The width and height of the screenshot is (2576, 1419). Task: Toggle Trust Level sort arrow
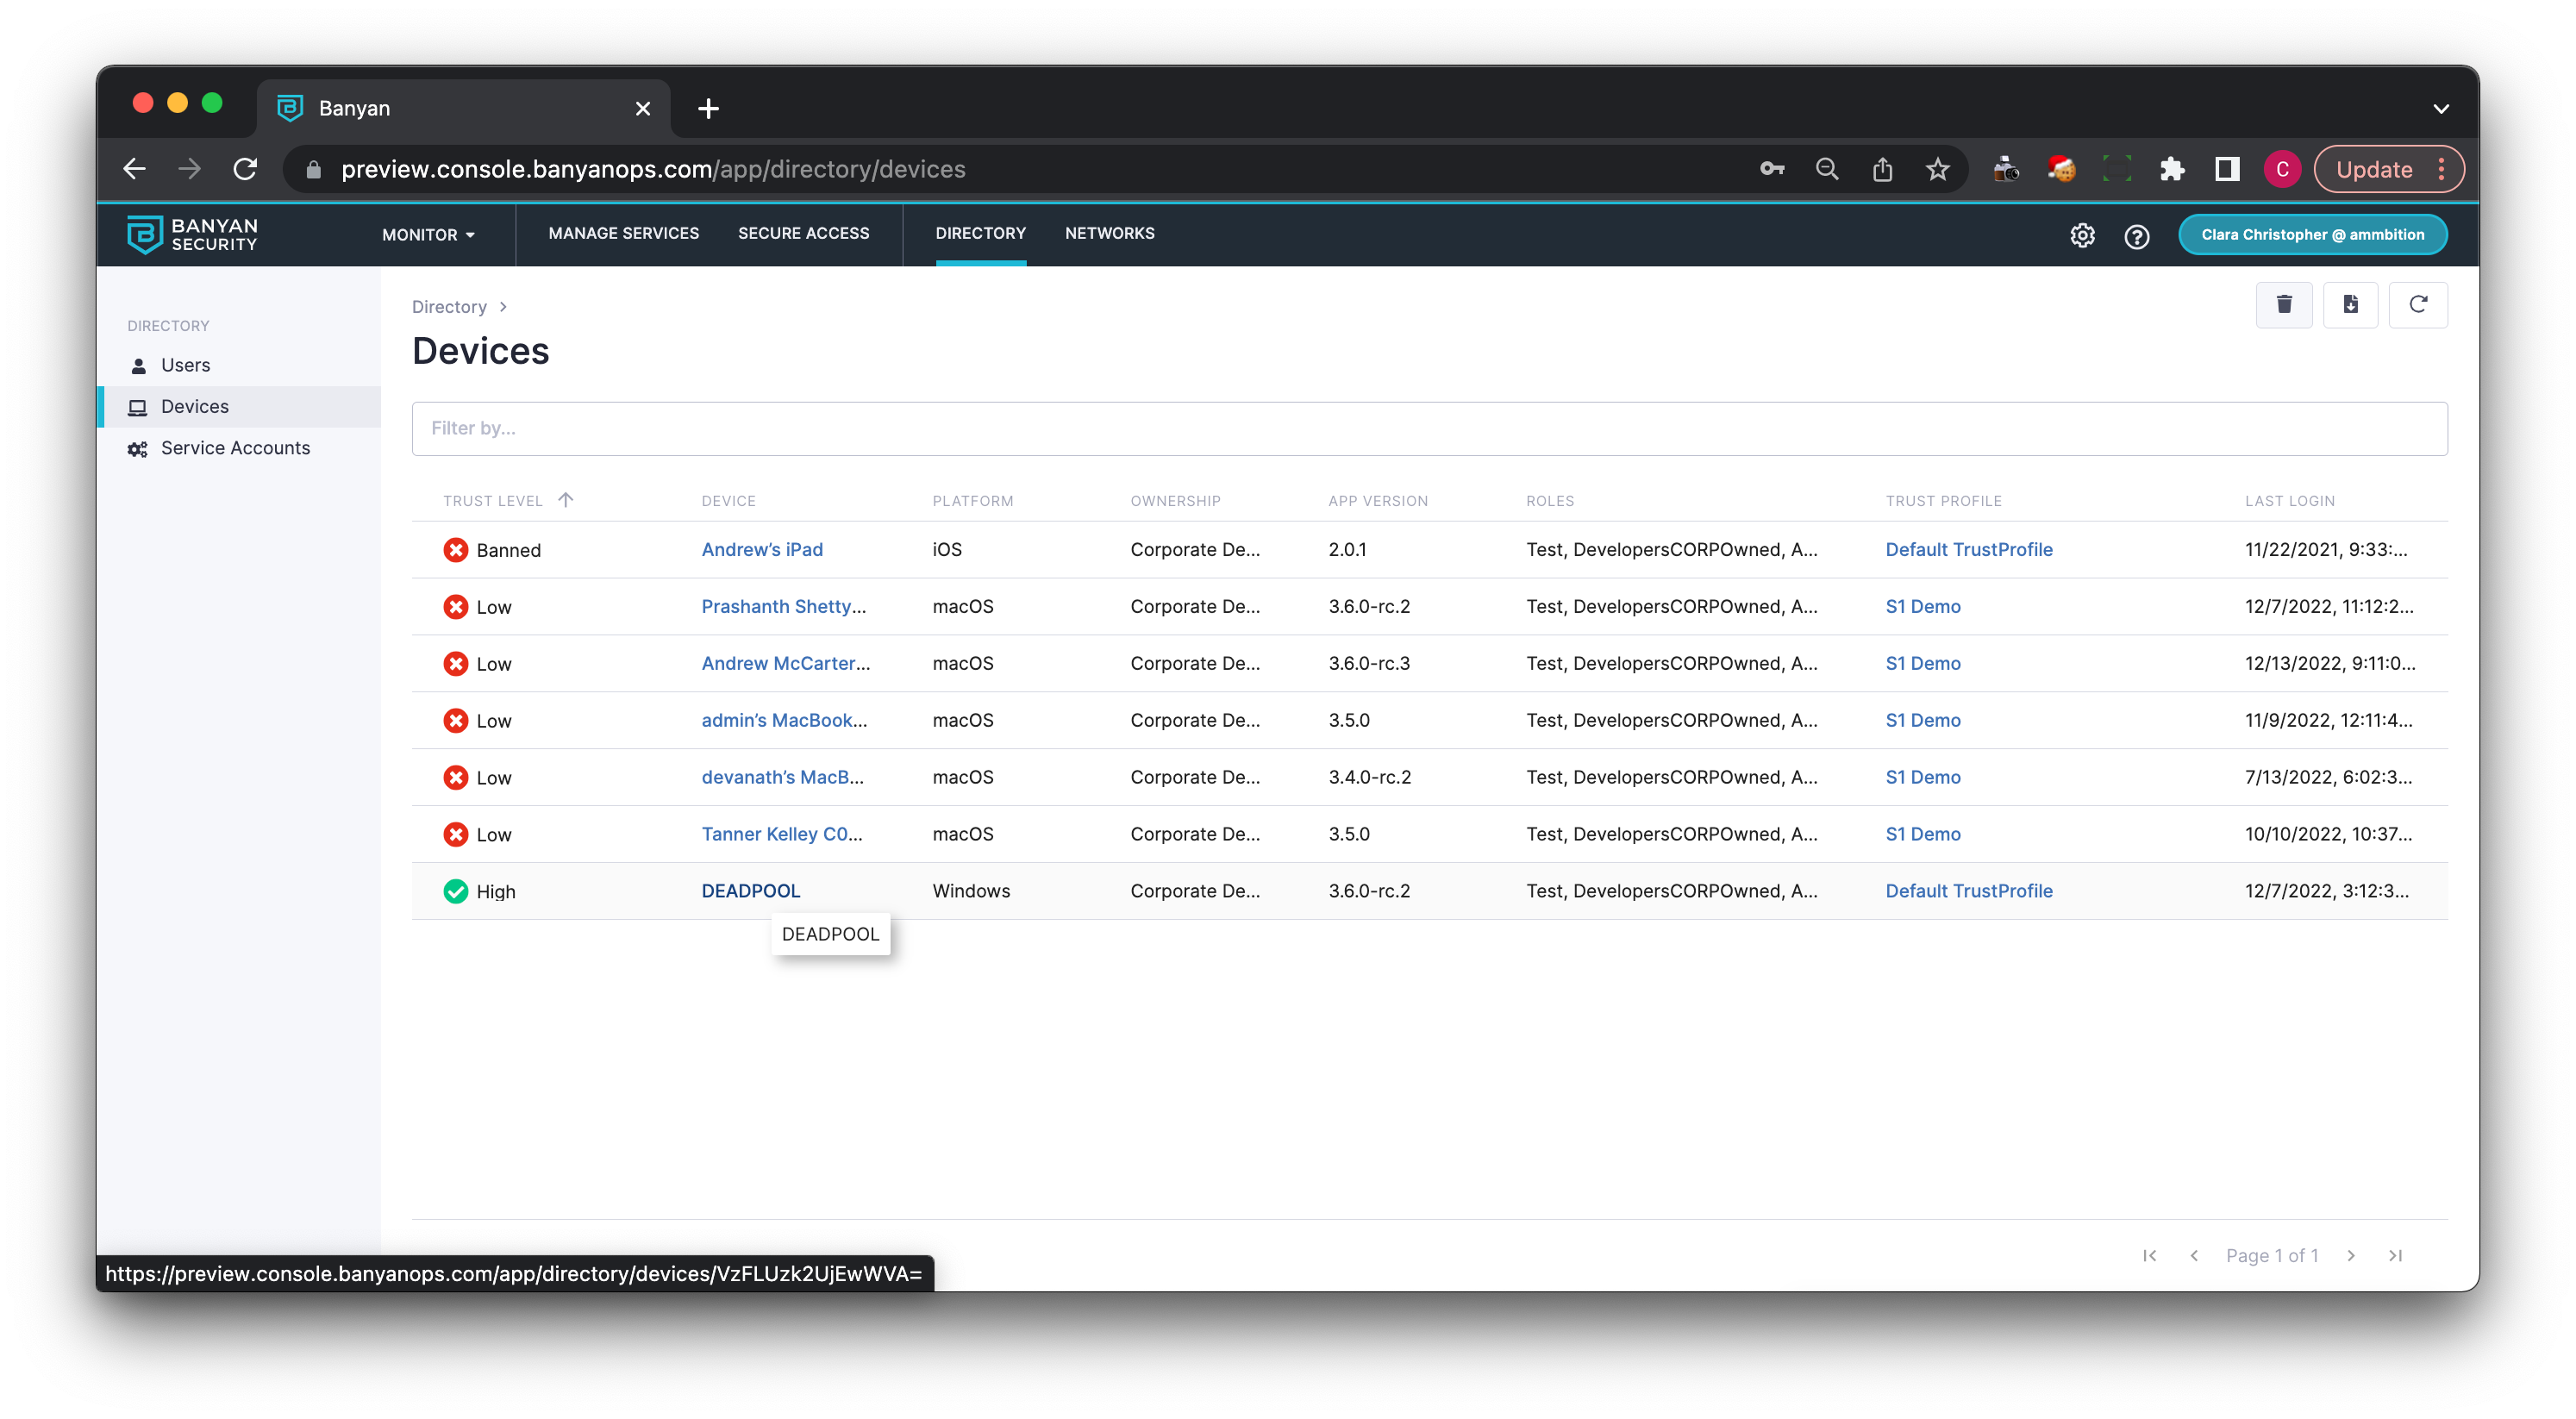[565, 500]
